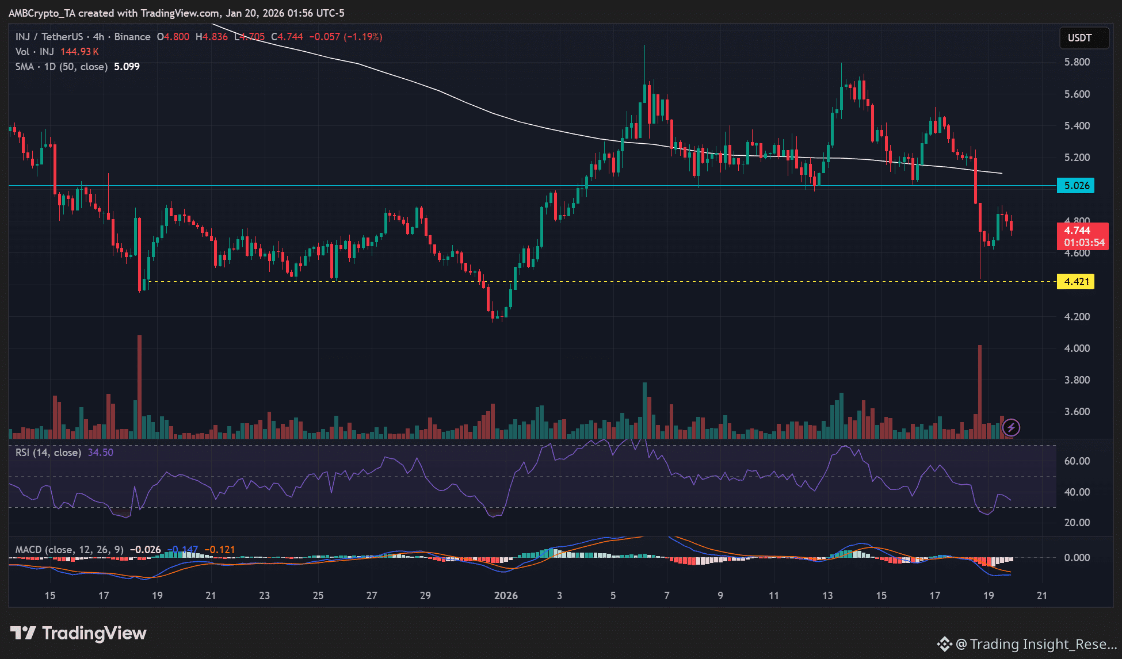The height and width of the screenshot is (659, 1122).
Task: Select the INJ / TetherUS symbol title
Action: point(49,37)
